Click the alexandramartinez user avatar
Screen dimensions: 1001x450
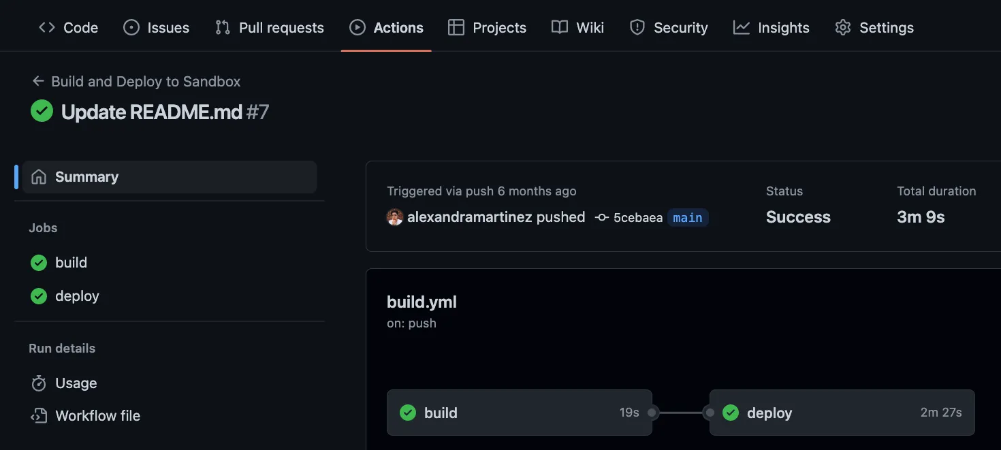[395, 217]
